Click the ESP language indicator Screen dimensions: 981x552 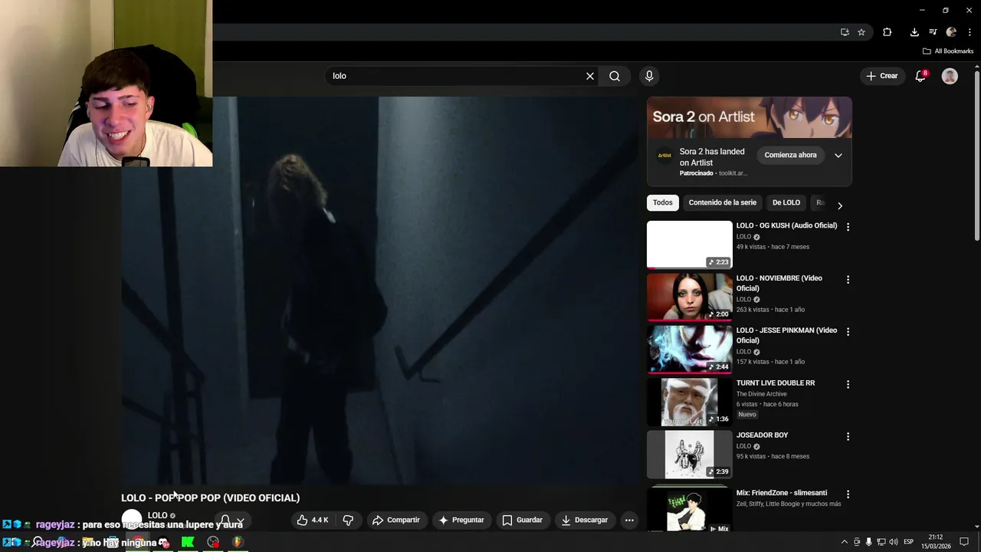[x=908, y=542]
